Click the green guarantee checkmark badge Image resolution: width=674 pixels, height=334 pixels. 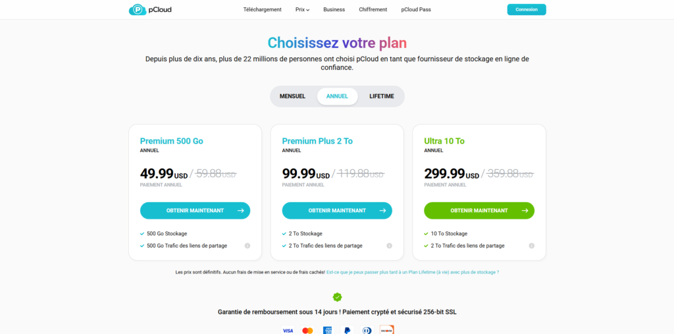tap(337, 297)
